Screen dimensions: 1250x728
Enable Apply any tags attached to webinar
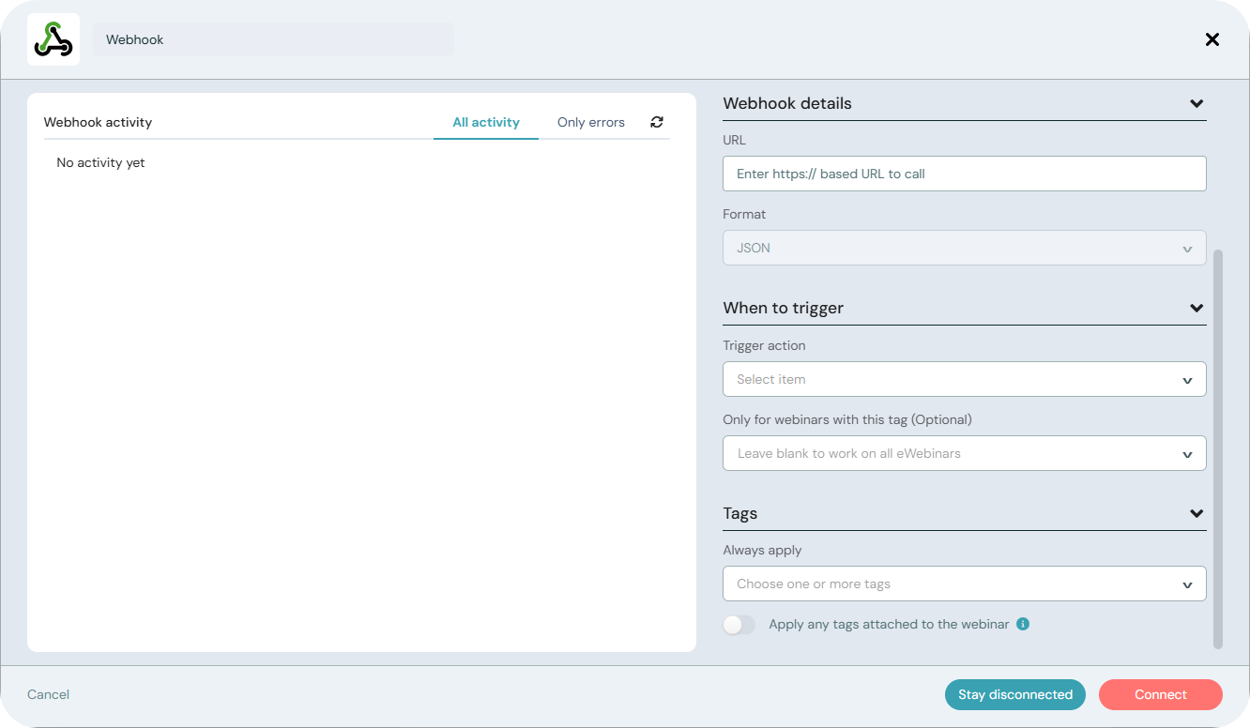tap(739, 625)
